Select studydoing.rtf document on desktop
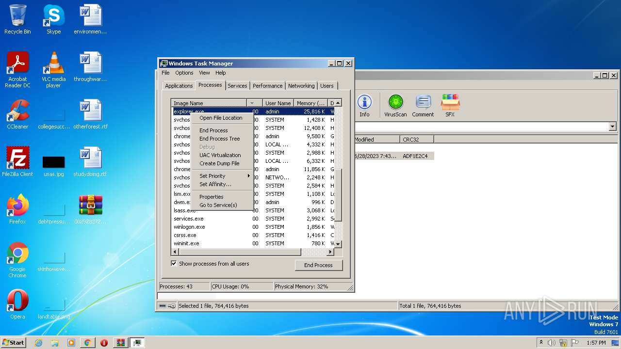This screenshot has width=621, height=349. (x=90, y=162)
